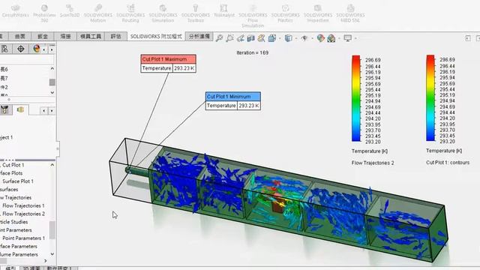This screenshot has height=270, width=480.
Task: Switch to the 曲面 ribbon tab
Action: (x=20, y=37)
